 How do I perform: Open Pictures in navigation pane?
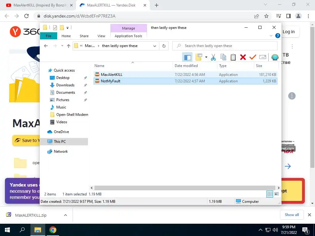pyautogui.click(x=60, y=100)
